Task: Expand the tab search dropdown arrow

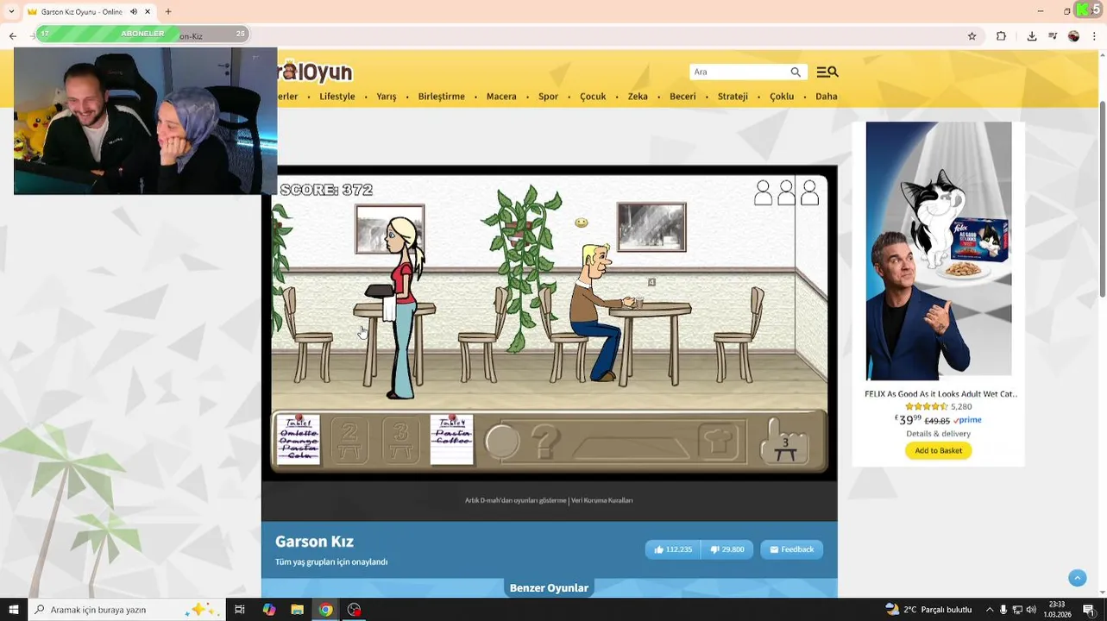Action: tap(10, 12)
